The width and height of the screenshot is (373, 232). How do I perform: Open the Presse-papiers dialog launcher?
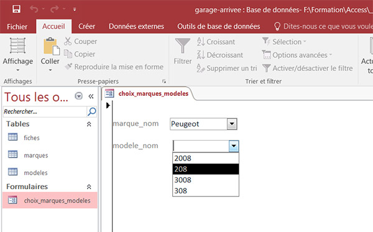164,81
